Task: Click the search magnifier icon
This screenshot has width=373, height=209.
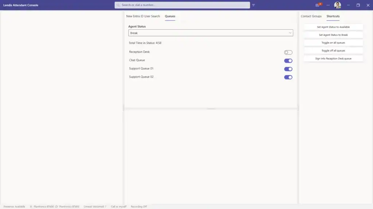Action: click(118, 5)
